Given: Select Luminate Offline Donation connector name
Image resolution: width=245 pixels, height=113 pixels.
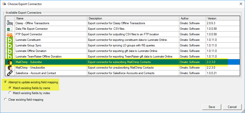Looking at the screenshot, I should (31, 51).
